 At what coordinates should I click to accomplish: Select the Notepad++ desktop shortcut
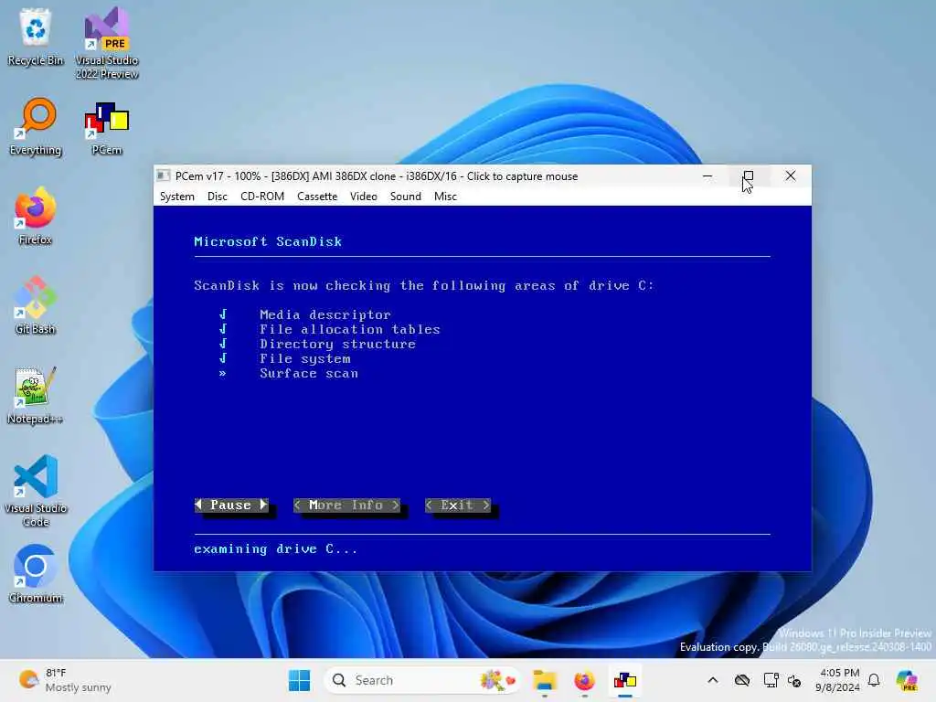coord(36,395)
